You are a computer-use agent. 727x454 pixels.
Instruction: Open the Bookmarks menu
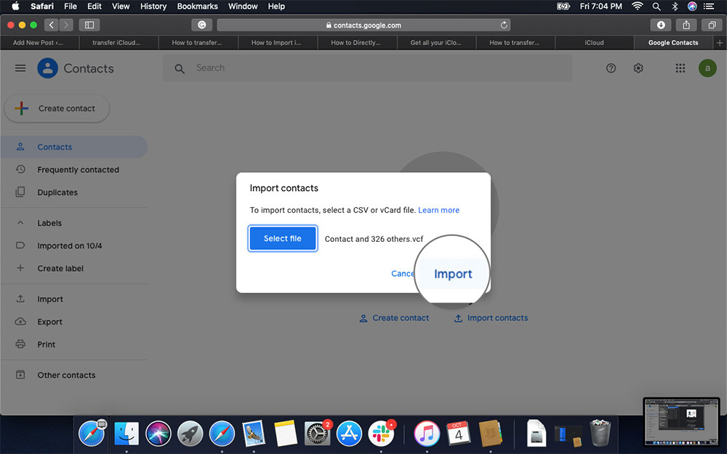(x=197, y=6)
